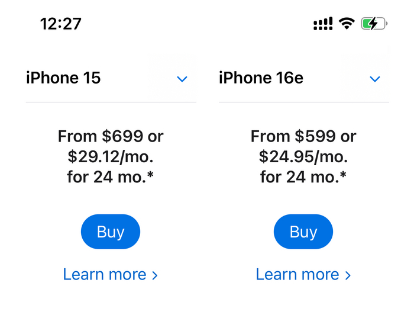Click arrow after iPhone 16e Learn more
This screenshot has width=414, height=315.
(348, 275)
